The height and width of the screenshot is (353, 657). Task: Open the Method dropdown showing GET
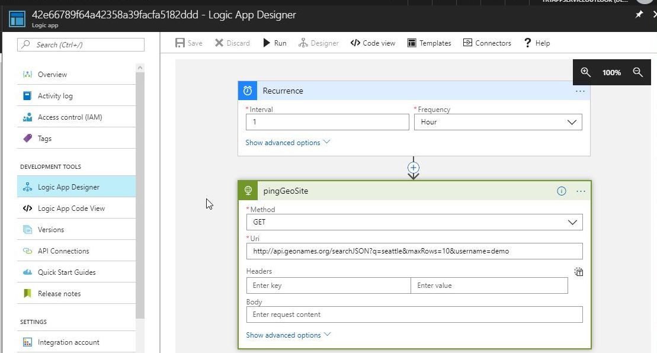(x=414, y=222)
